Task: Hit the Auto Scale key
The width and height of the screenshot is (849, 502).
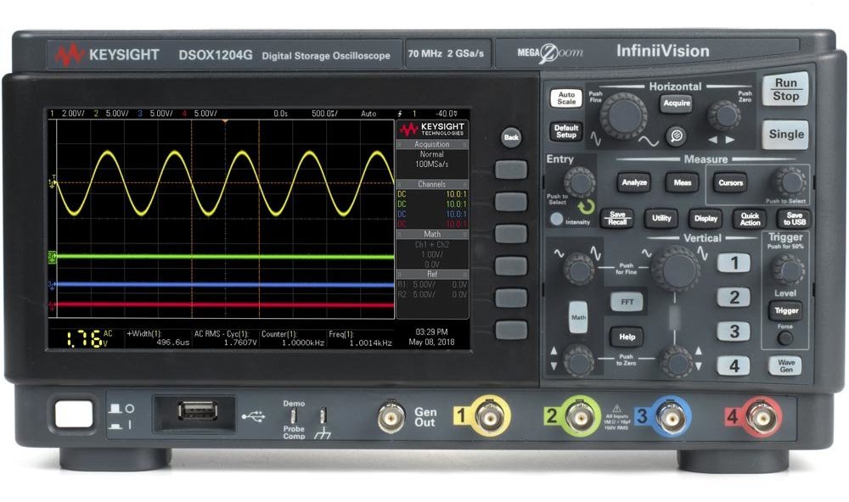Action: coord(566,98)
